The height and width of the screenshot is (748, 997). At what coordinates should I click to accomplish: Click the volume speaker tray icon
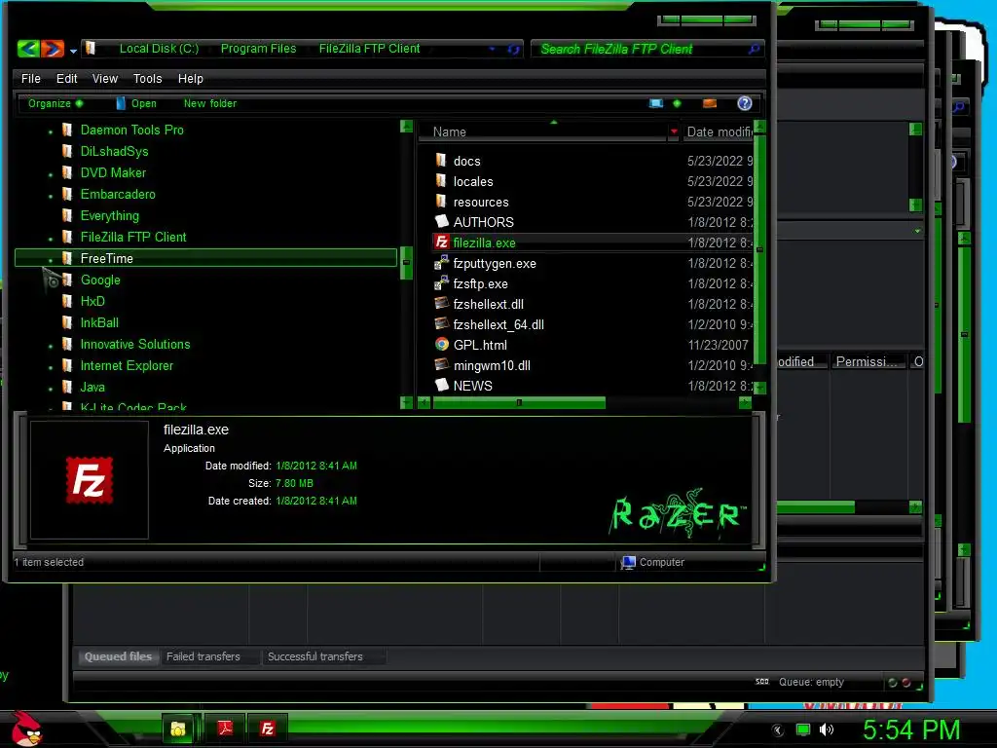coord(826,729)
